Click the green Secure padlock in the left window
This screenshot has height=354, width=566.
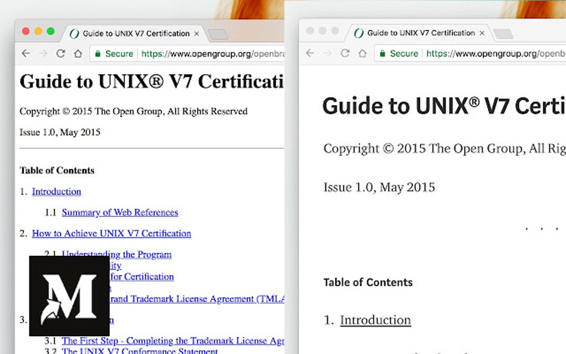click(x=98, y=54)
